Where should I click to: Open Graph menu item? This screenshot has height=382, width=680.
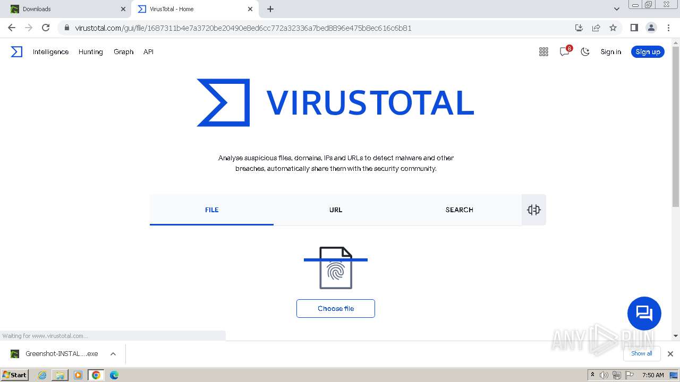(x=123, y=51)
